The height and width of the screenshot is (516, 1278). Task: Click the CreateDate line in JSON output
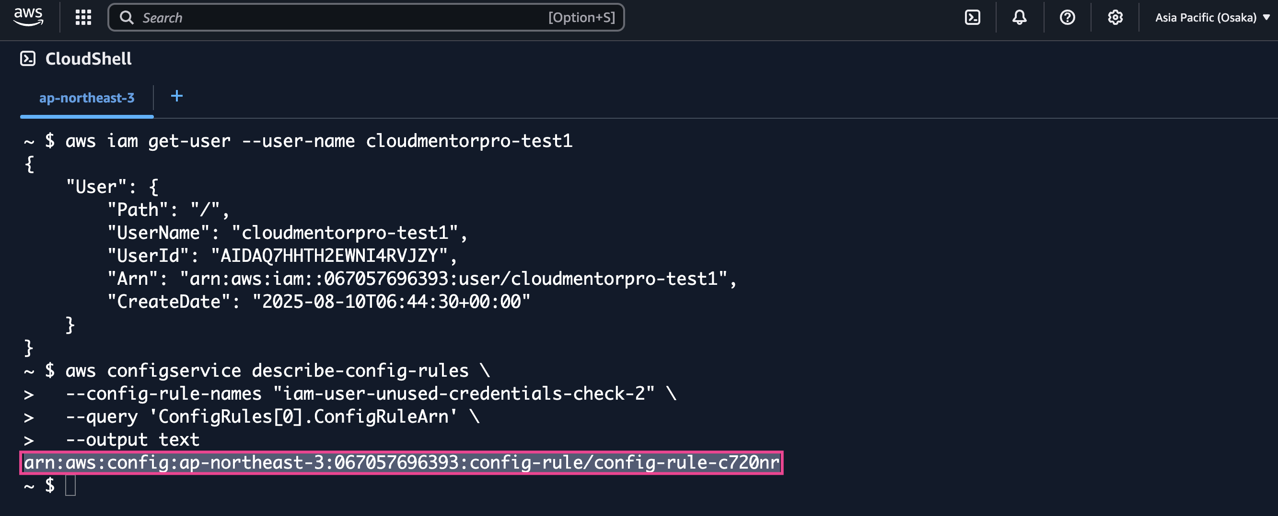click(318, 302)
